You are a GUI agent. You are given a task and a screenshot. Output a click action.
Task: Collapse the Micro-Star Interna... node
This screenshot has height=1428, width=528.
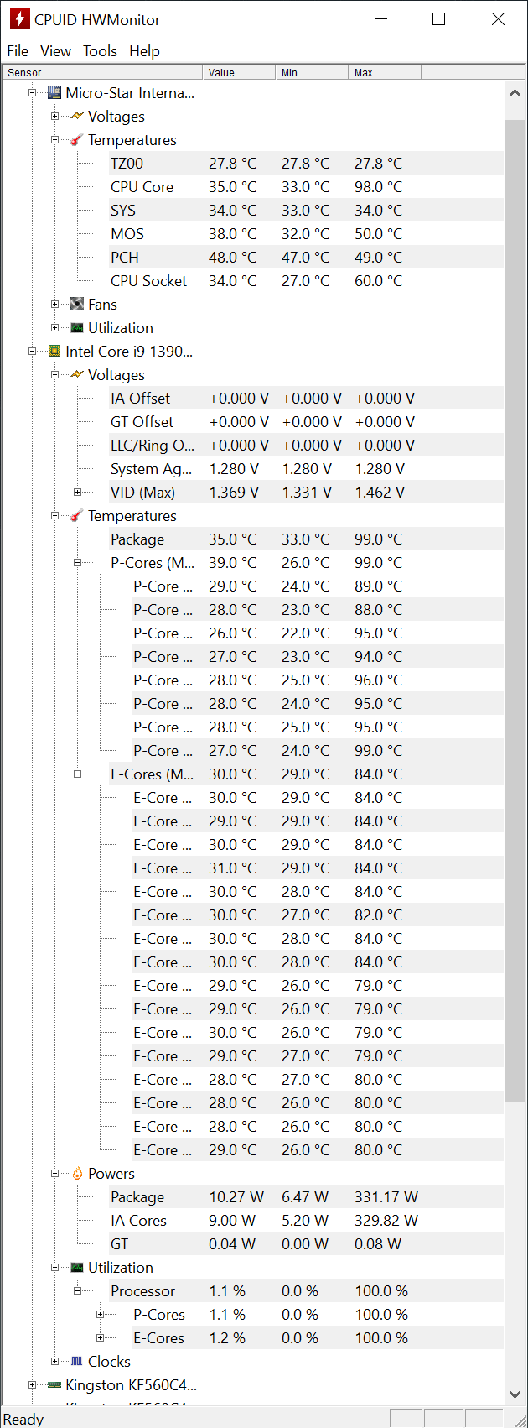click(x=32, y=93)
